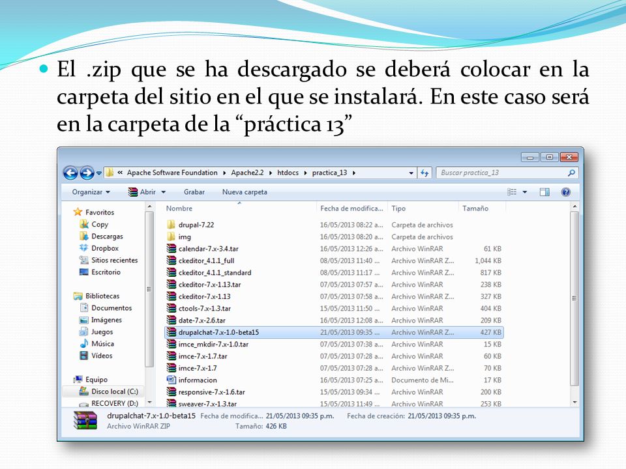Select imce-7.x-1.7.tar archive icon
This screenshot has height=469, width=626.
tap(171, 356)
